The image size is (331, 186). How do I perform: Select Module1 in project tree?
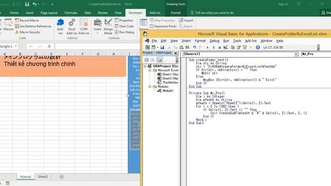165,91
